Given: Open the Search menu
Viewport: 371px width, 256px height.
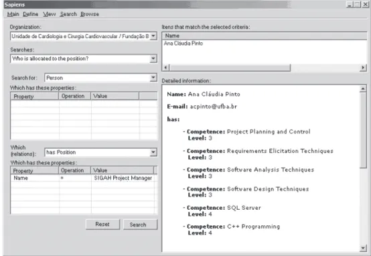Looking at the screenshot, I should (x=68, y=14).
